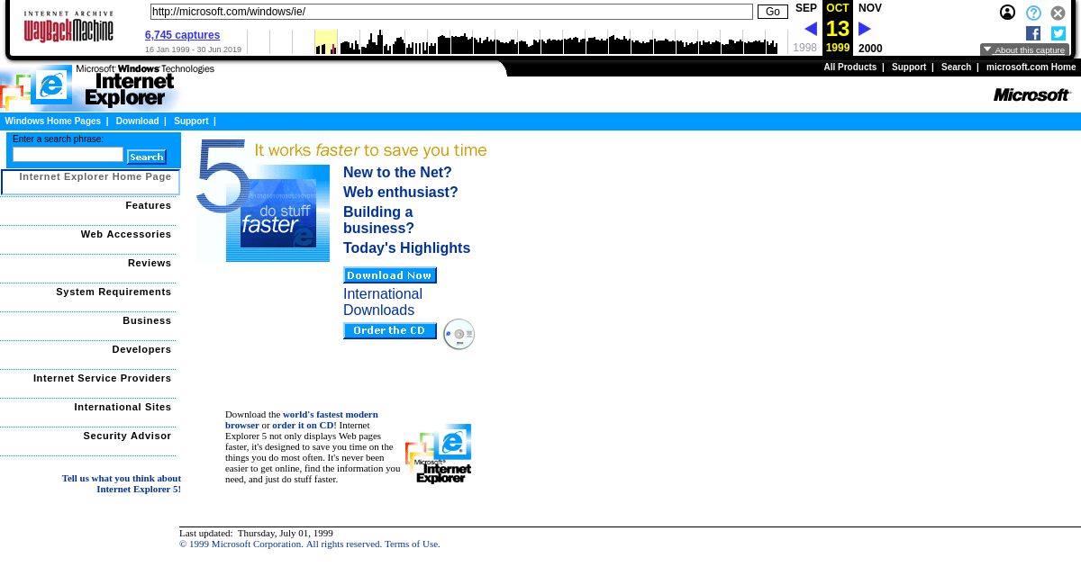Image resolution: width=1081 pixels, height=567 pixels.
Task: Open Reviews in the sidebar
Action: tap(150, 263)
